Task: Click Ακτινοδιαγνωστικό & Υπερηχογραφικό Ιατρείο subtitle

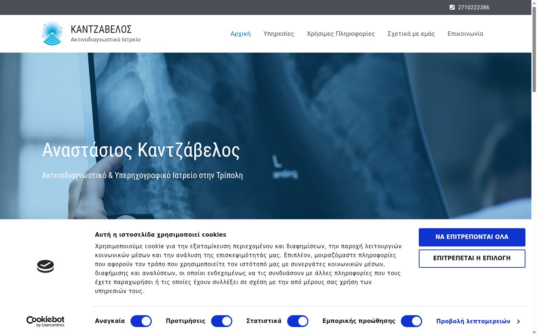Action: [x=142, y=175]
